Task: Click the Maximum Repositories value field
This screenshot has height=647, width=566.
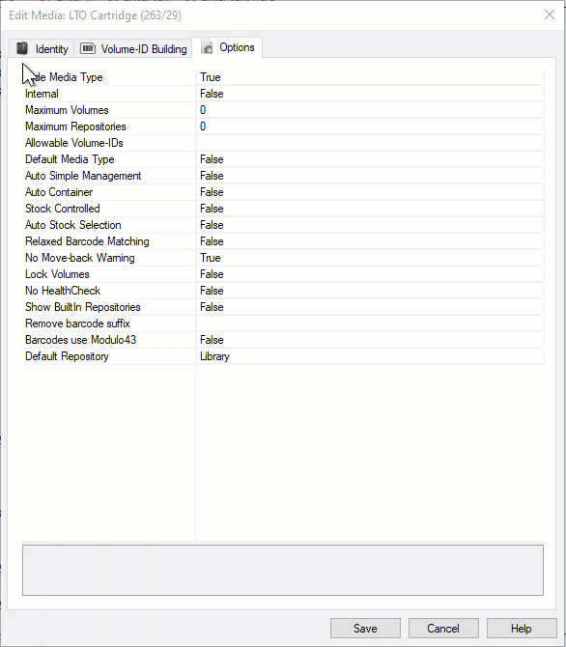Action: [x=370, y=127]
